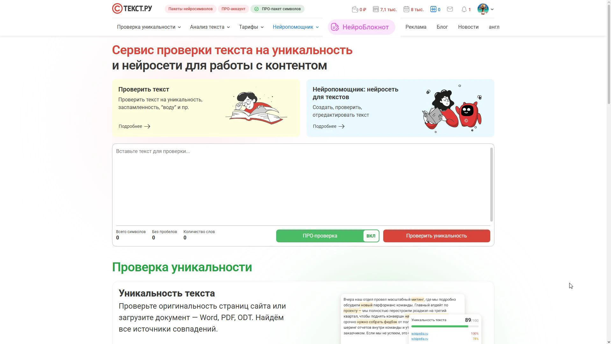
Task: Click the Уникальность текста section heading
Action: [167, 293]
